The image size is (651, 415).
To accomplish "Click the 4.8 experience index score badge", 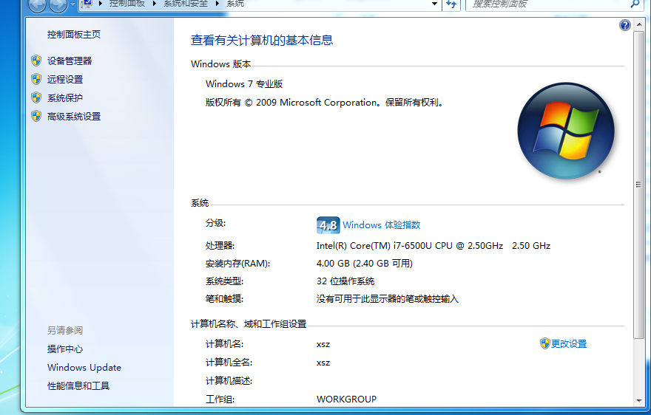I will pyautogui.click(x=328, y=225).
